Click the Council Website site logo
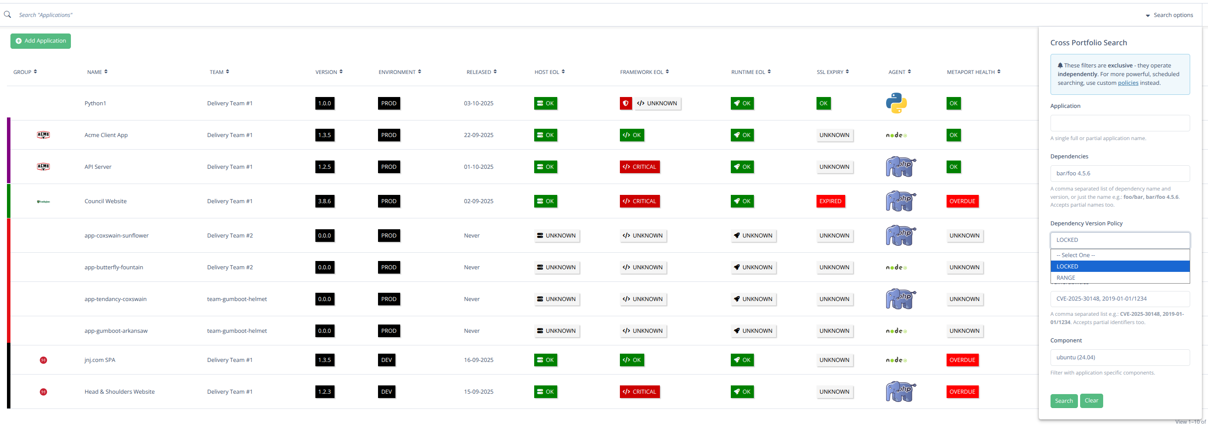The height and width of the screenshot is (425, 1208). coord(43,201)
